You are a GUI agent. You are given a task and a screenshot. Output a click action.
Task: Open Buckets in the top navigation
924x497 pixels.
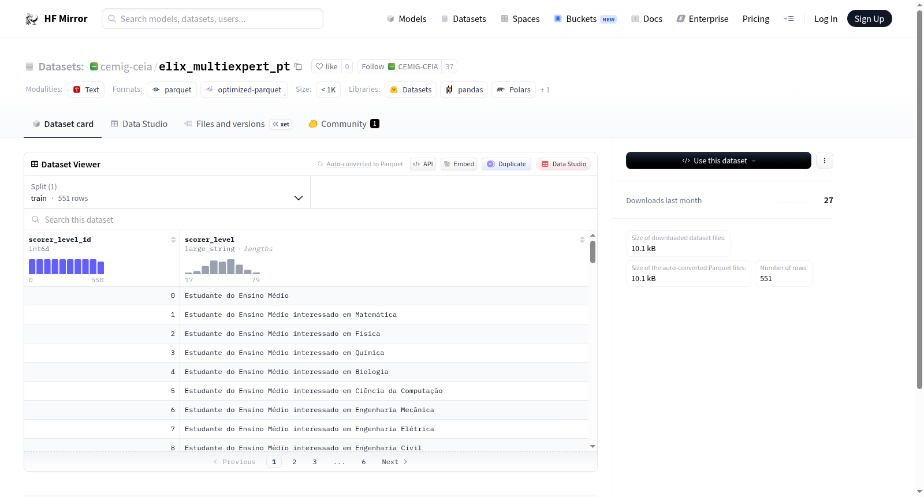pos(585,19)
